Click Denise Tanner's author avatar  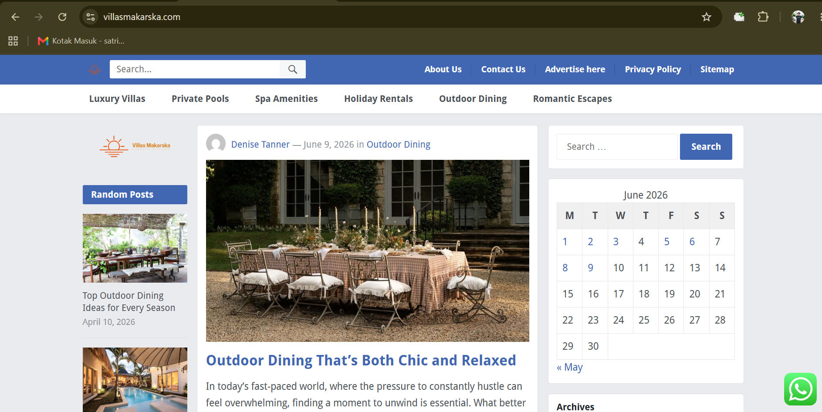pos(216,144)
